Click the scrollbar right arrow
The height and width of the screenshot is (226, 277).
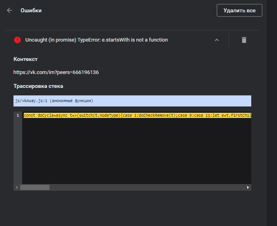[x=248, y=187]
